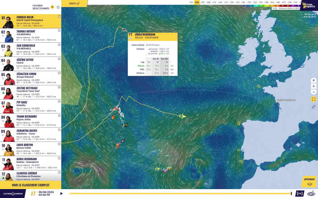318x198 pixels.
Task: Select Charlie Dalin in the ranking
Action: [x=31, y=21]
